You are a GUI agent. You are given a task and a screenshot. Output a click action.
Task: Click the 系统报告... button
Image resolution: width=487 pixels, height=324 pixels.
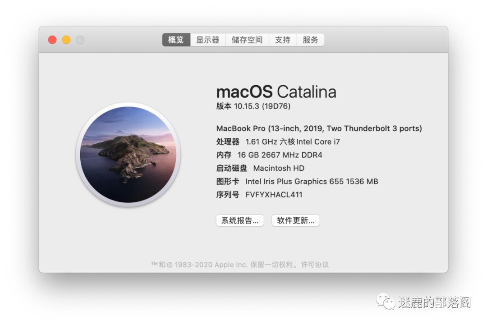(240, 221)
